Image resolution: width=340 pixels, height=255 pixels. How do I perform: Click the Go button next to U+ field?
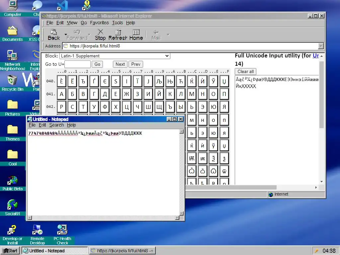point(97,64)
